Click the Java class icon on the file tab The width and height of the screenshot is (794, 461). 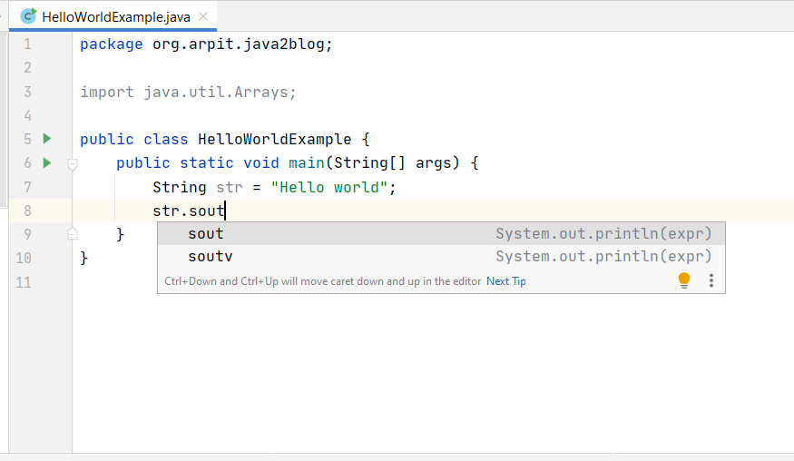click(x=29, y=16)
